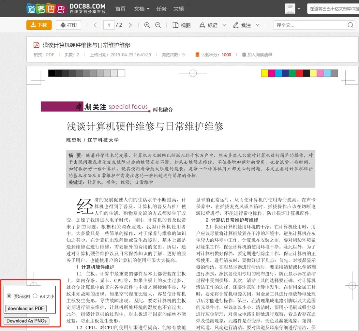This screenshot has height=331, width=359.
Task: Click the DOC88 logo icon
Action: click(x=46, y=8)
